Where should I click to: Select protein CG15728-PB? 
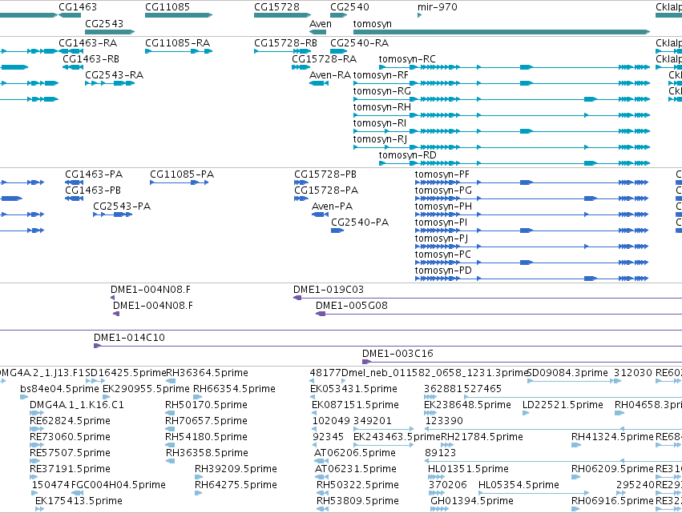pos(301,182)
